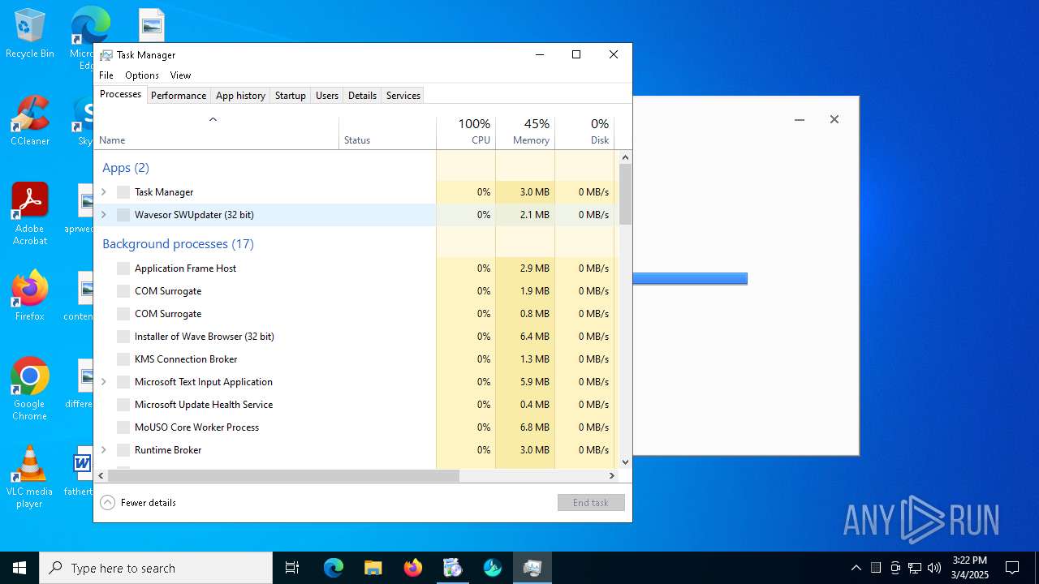The width and height of the screenshot is (1039, 584).
Task: Open the File menu
Action: pos(106,75)
